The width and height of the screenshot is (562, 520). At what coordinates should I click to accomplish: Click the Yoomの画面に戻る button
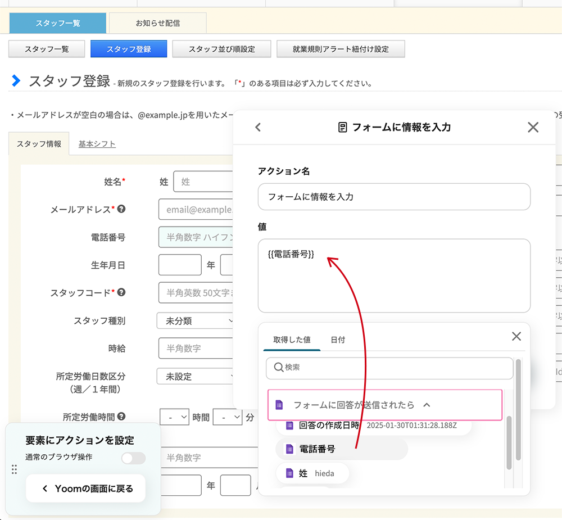tap(86, 489)
